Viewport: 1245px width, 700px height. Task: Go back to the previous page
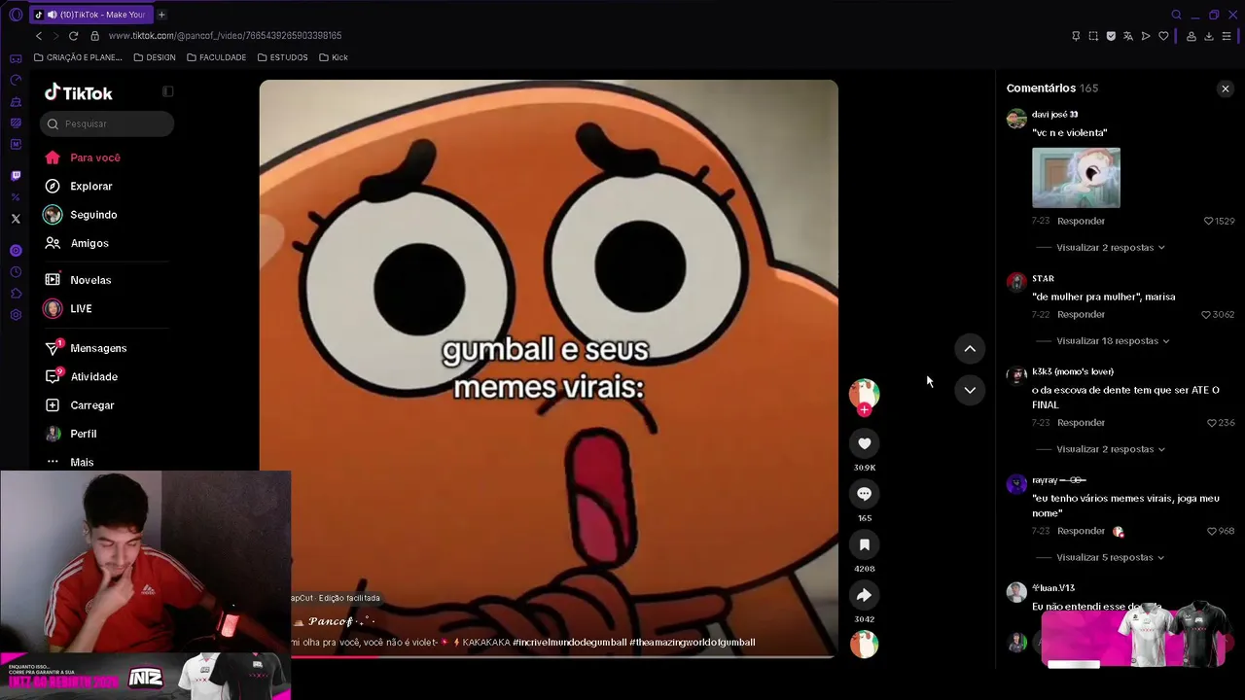[39, 36]
